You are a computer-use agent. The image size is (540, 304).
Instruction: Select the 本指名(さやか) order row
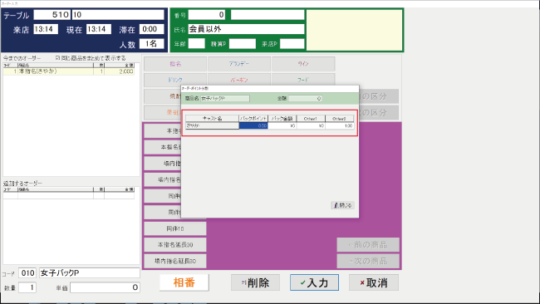pyautogui.click(x=68, y=71)
